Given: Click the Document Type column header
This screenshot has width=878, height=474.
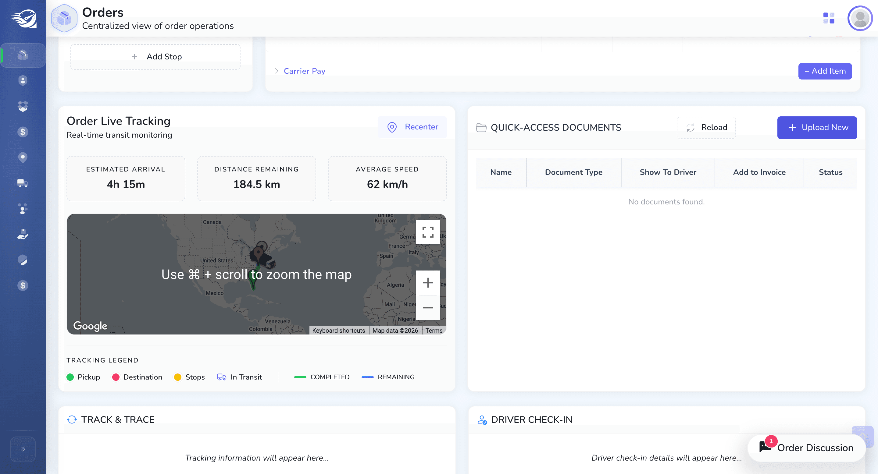Looking at the screenshot, I should point(574,172).
